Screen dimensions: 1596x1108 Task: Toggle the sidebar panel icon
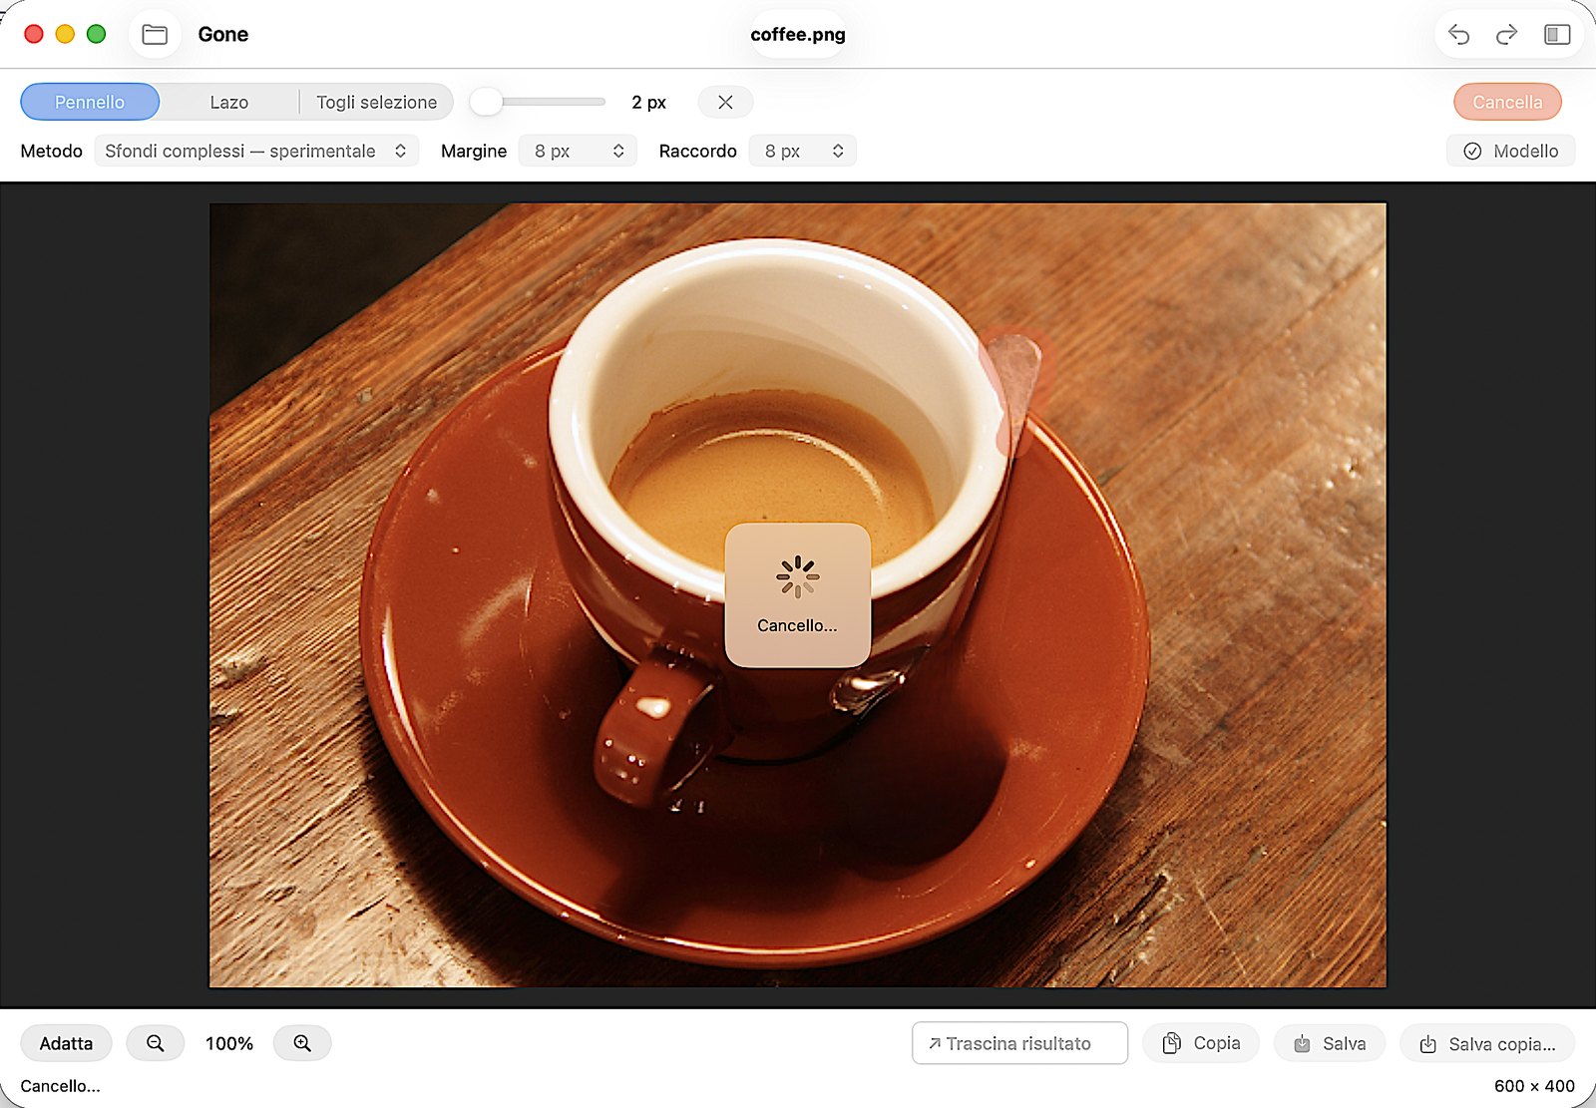pyautogui.click(x=1556, y=35)
